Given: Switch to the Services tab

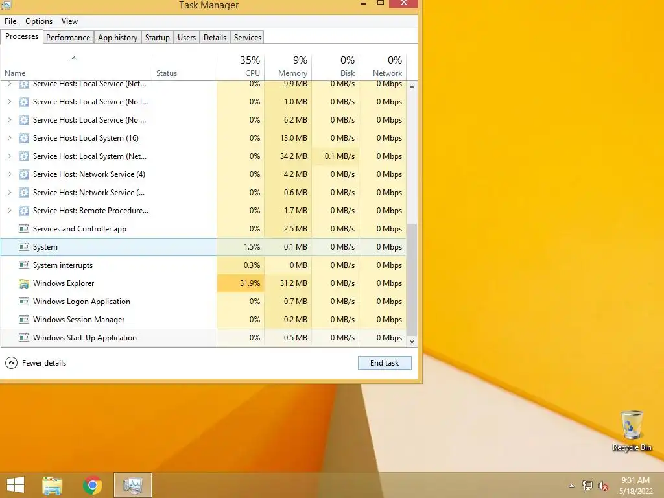Looking at the screenshot, I should [248, 37].
